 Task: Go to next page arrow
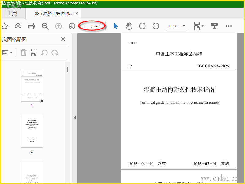point(72,26)
